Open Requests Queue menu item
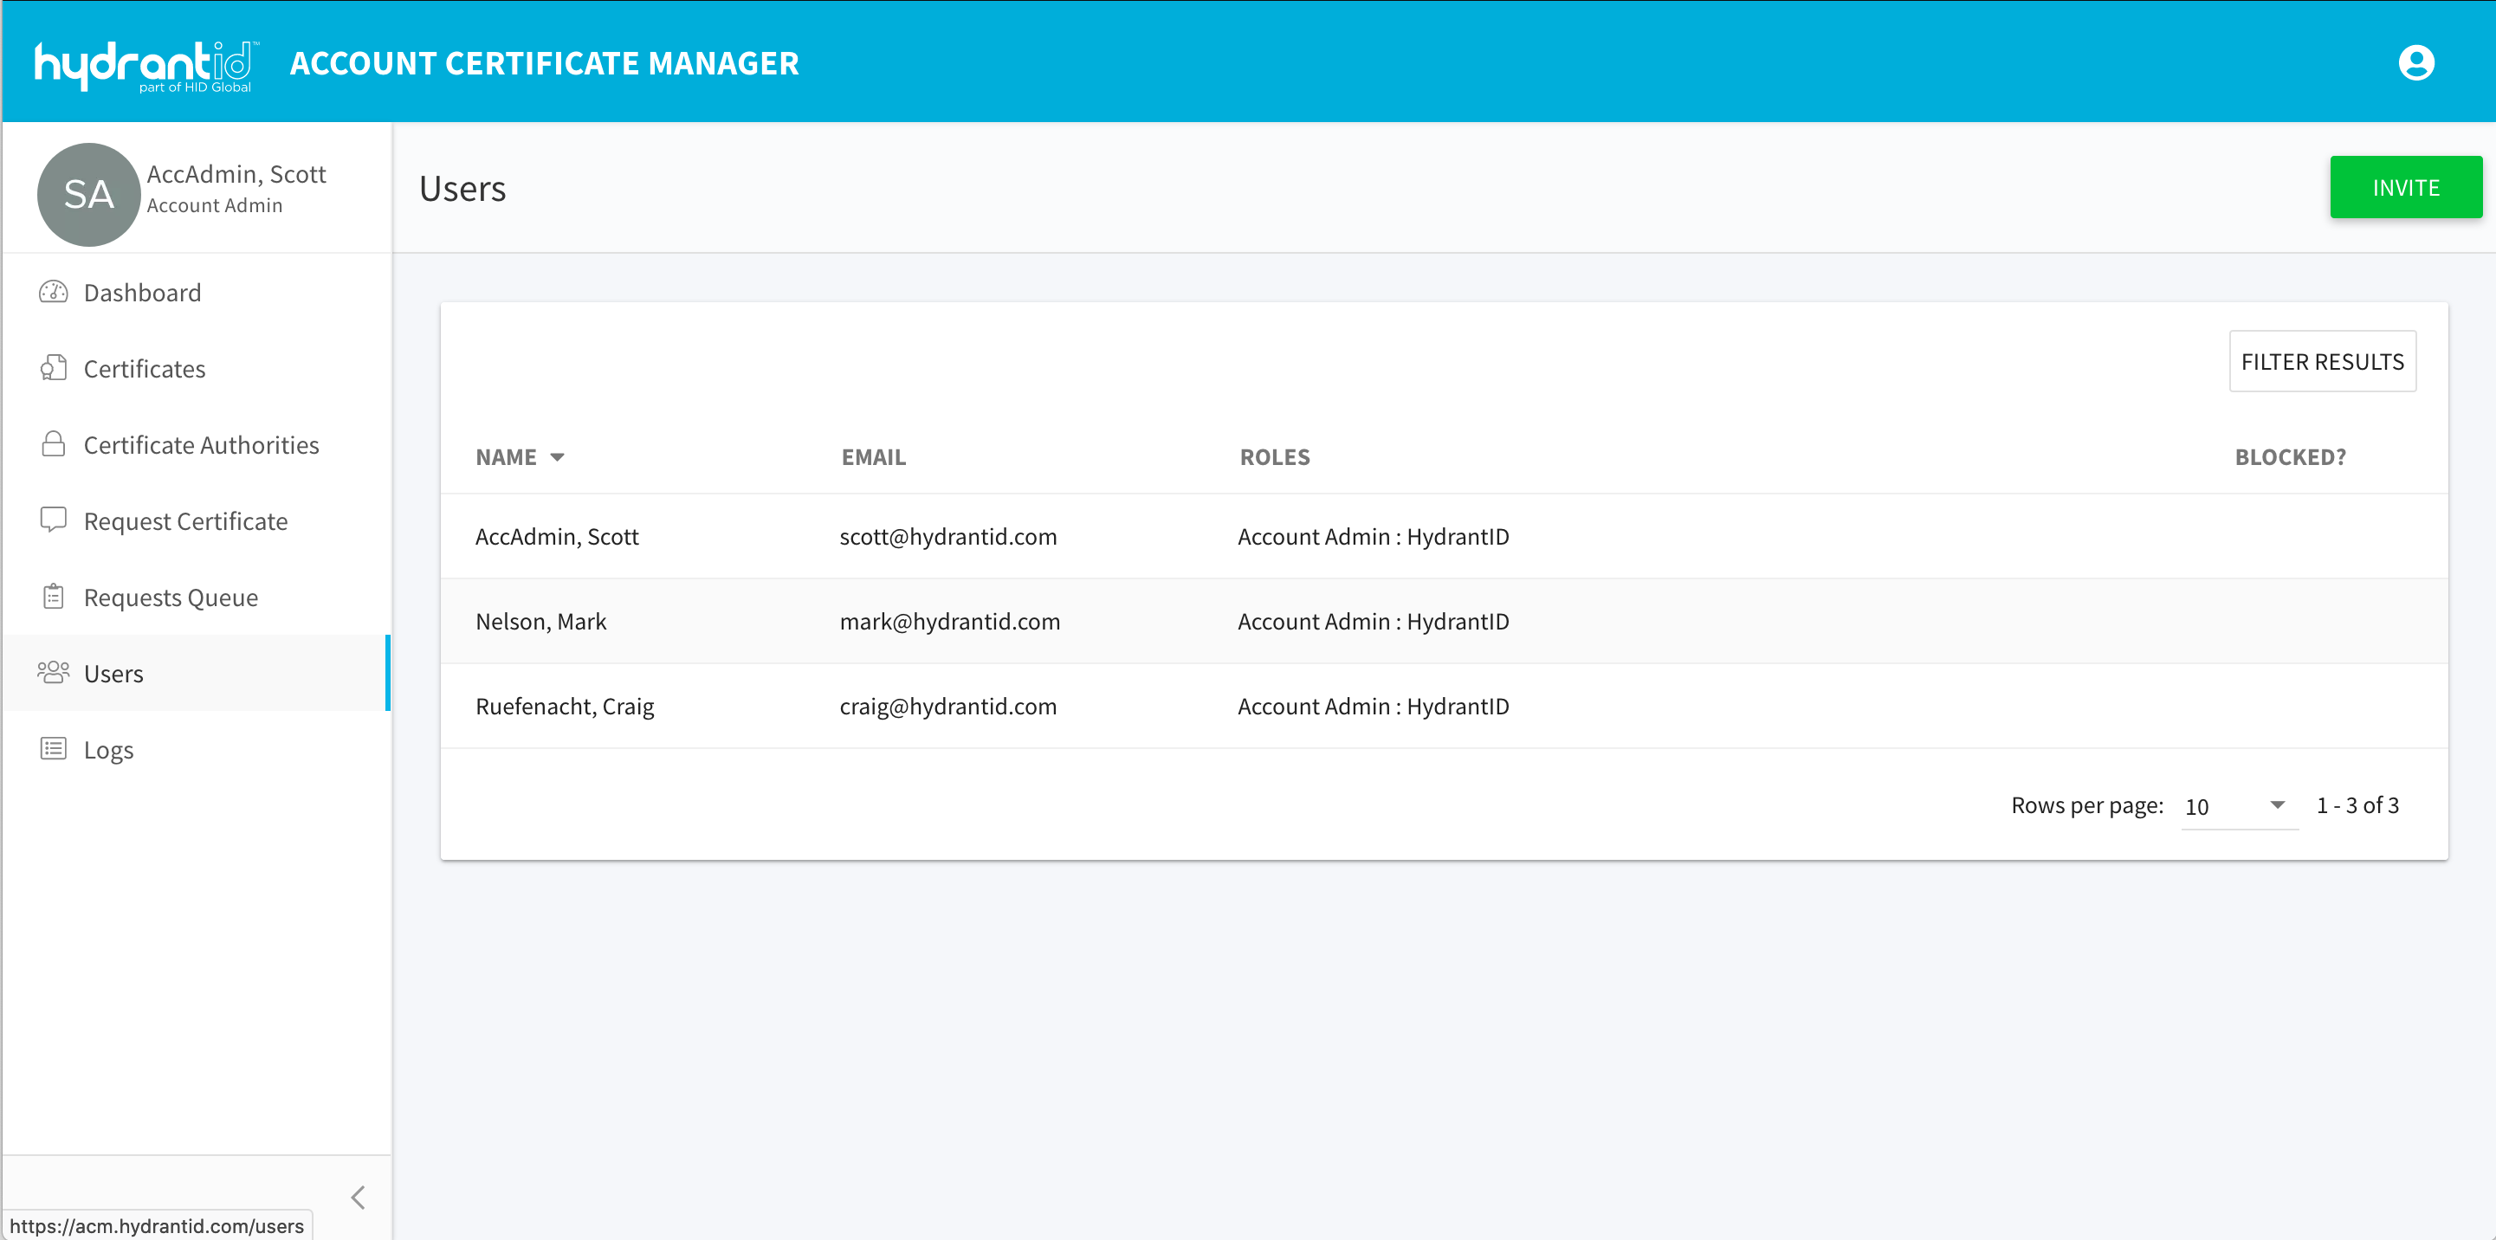The height and width of the screenshot is (1240, 2496). tap(196, 597)
